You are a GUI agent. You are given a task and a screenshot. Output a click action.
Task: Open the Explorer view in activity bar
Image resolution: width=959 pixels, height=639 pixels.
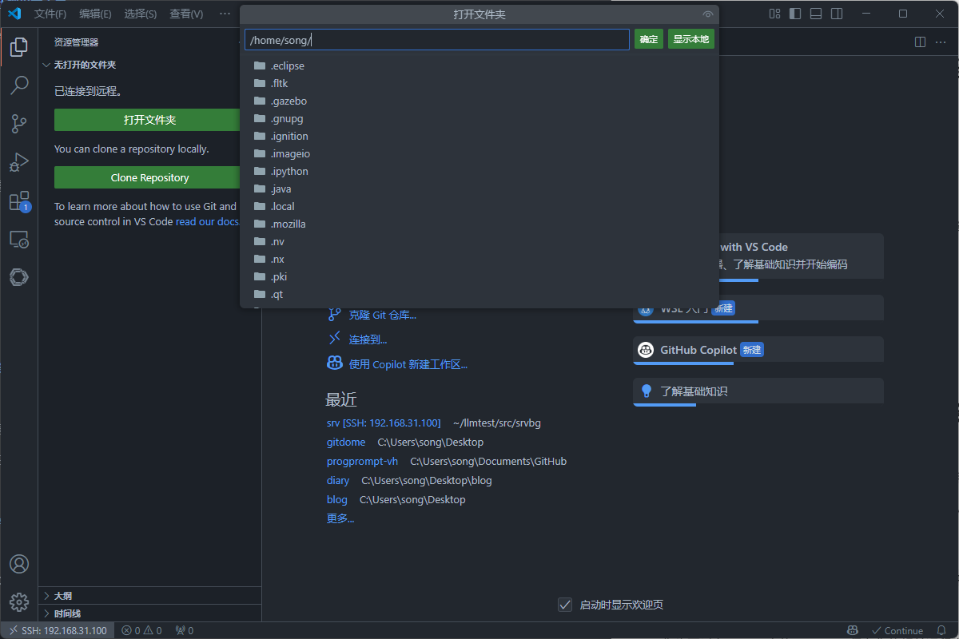click(x=19, y=47)
